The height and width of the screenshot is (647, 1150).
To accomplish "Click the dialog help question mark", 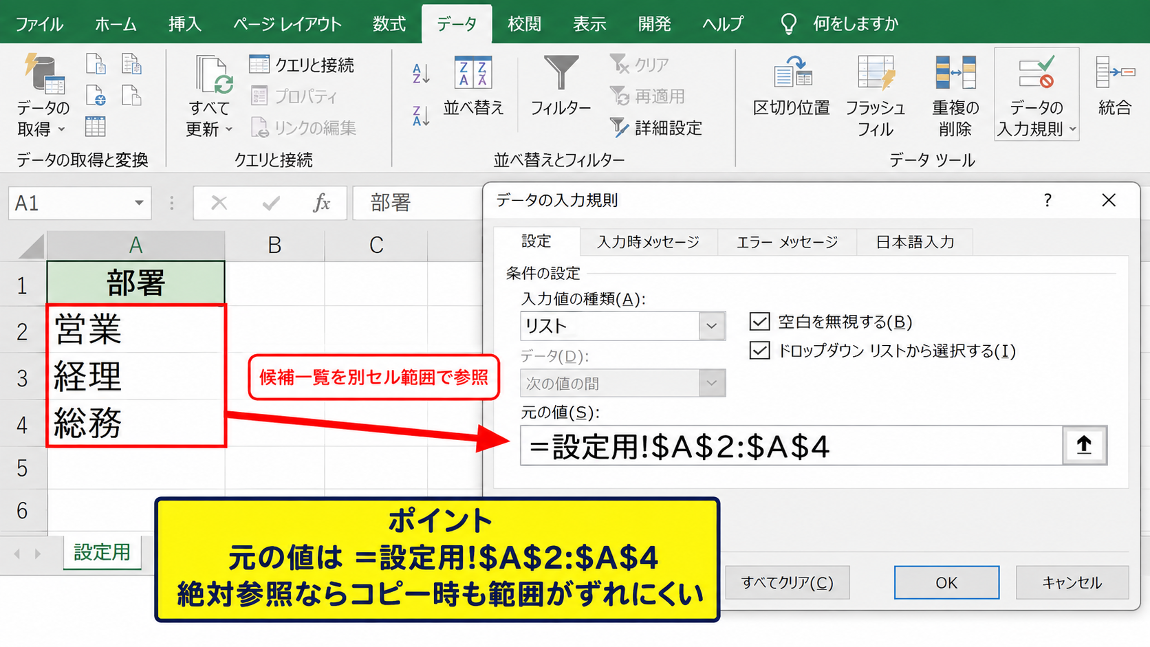I will (x=1048, y=200).
